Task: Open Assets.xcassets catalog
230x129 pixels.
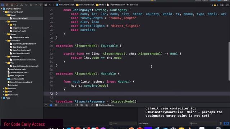Action: (x=17, y=79)
